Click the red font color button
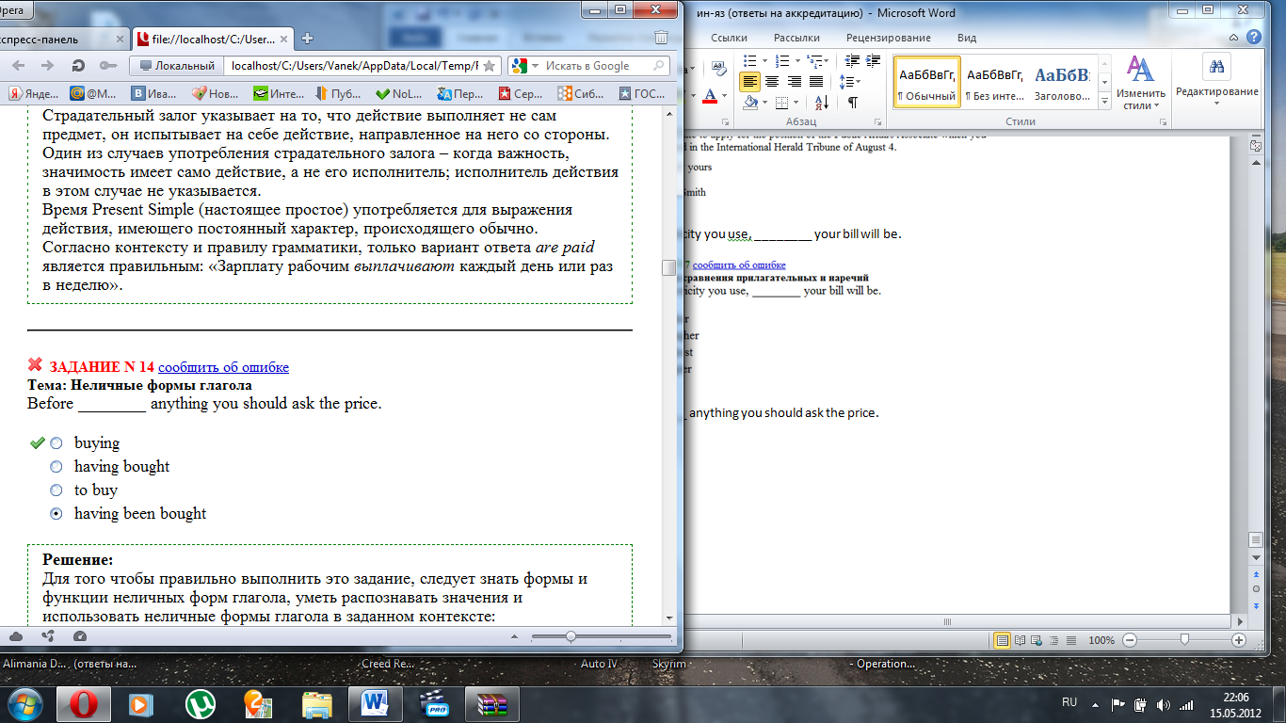 [709, 95]
